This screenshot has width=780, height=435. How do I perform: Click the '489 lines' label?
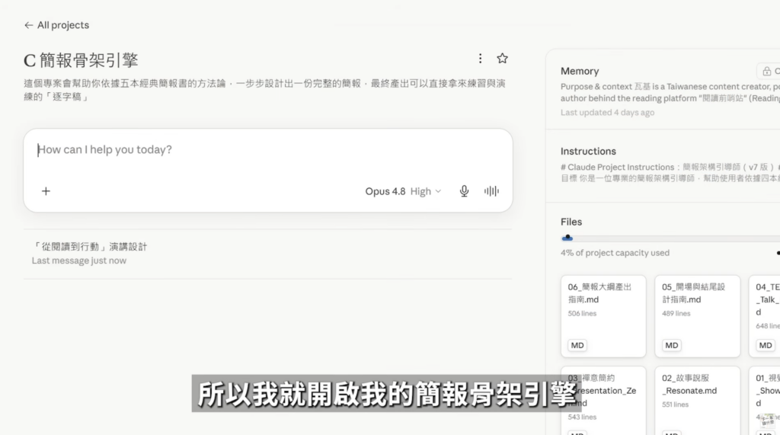click(x=676, y=314)
